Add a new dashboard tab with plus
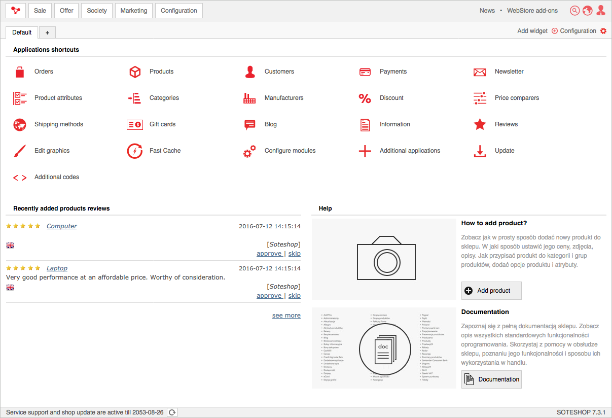Image resolution: width=612 pixels, height=418 pixels. (x=47, y=32)
